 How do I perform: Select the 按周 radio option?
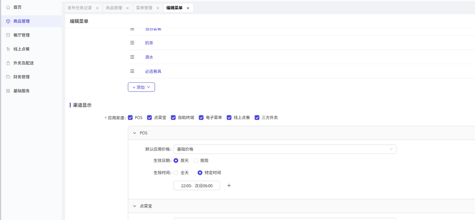[x=196, y=161]
